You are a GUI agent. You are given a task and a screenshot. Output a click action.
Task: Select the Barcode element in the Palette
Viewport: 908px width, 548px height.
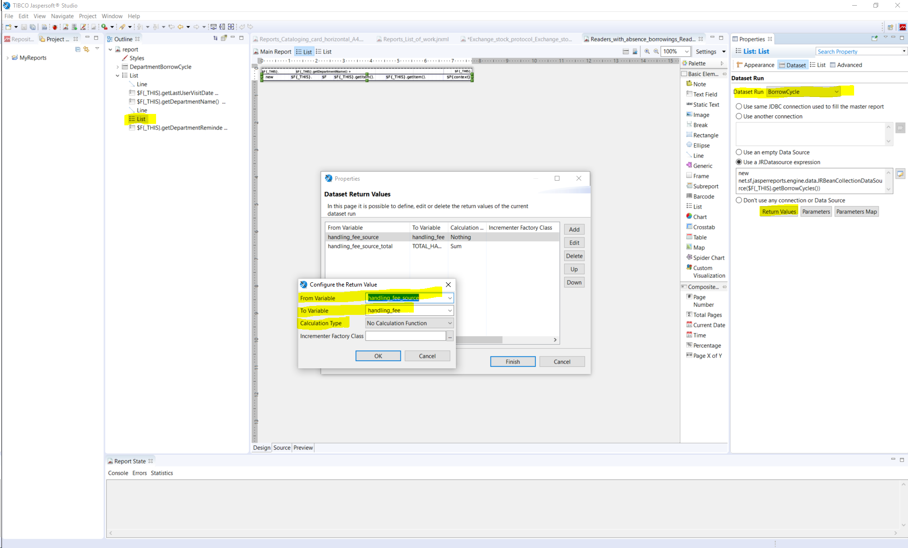(x=703, y=196)
